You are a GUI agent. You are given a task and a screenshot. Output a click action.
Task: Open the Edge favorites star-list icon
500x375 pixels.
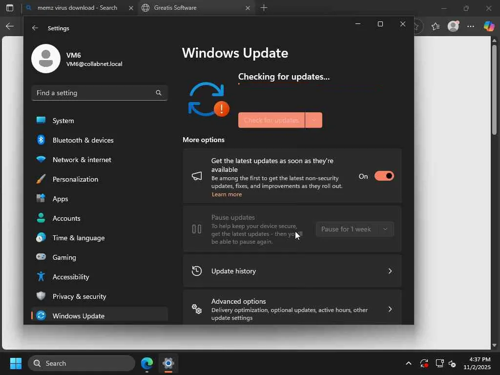click(435, 26)
